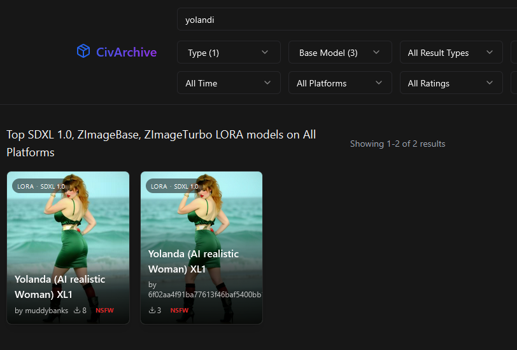This screenshot has width=517, height=350.
Task: Click the NSFW tag on second card
Action: [x=180, y=311]
